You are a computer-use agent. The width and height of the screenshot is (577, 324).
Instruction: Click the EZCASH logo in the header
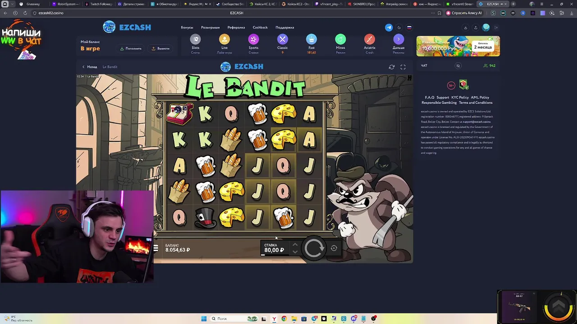(127, 27)
